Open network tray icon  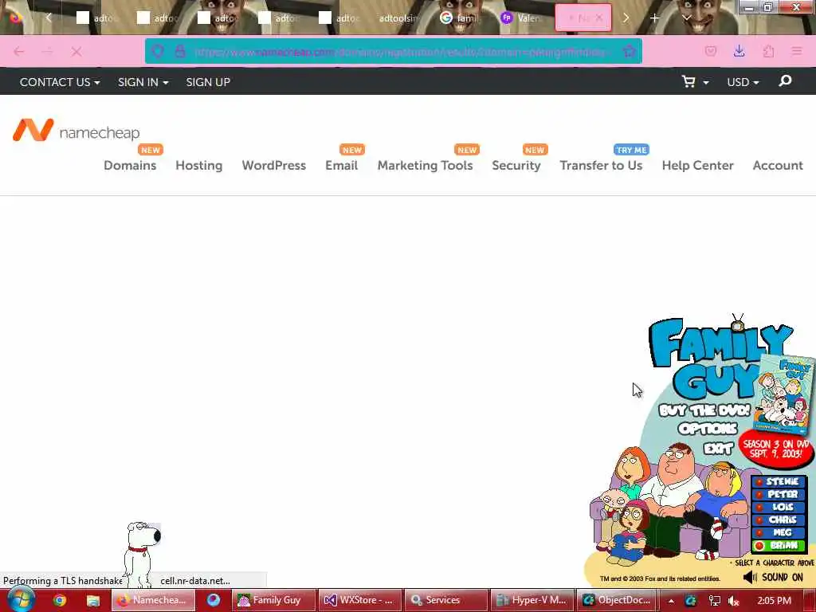coord(714,601)
